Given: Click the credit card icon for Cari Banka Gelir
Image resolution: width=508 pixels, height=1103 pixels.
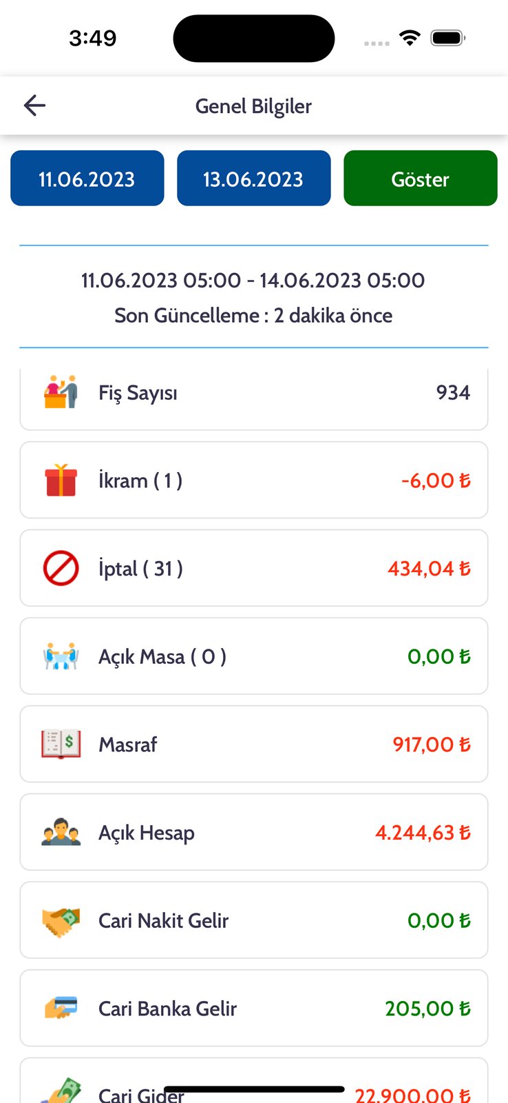Looking at the screenshot, I should (61, 1008).
